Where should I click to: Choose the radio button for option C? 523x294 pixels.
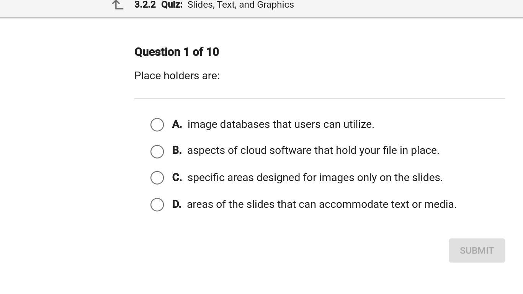pos(157,178)
